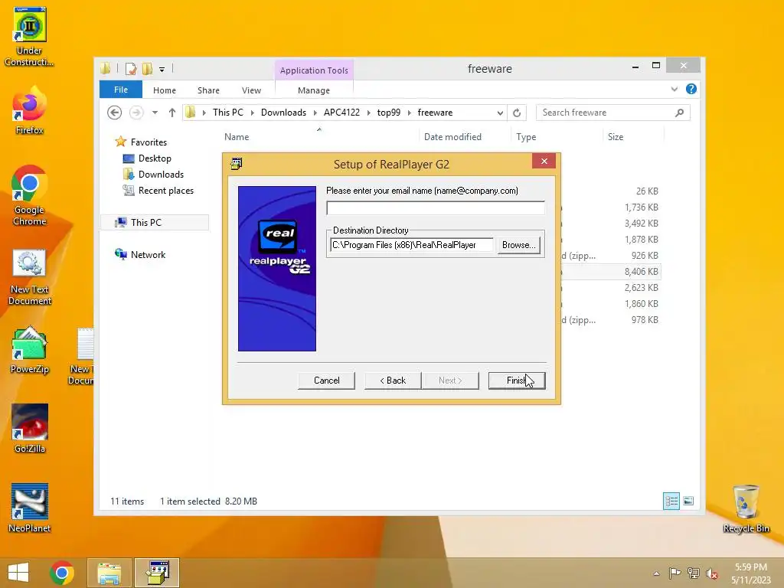Select the Application Tools contextual tab
The width and height of the screenshot is (784, 588).
pyautogui.click(x=314, y=70)
